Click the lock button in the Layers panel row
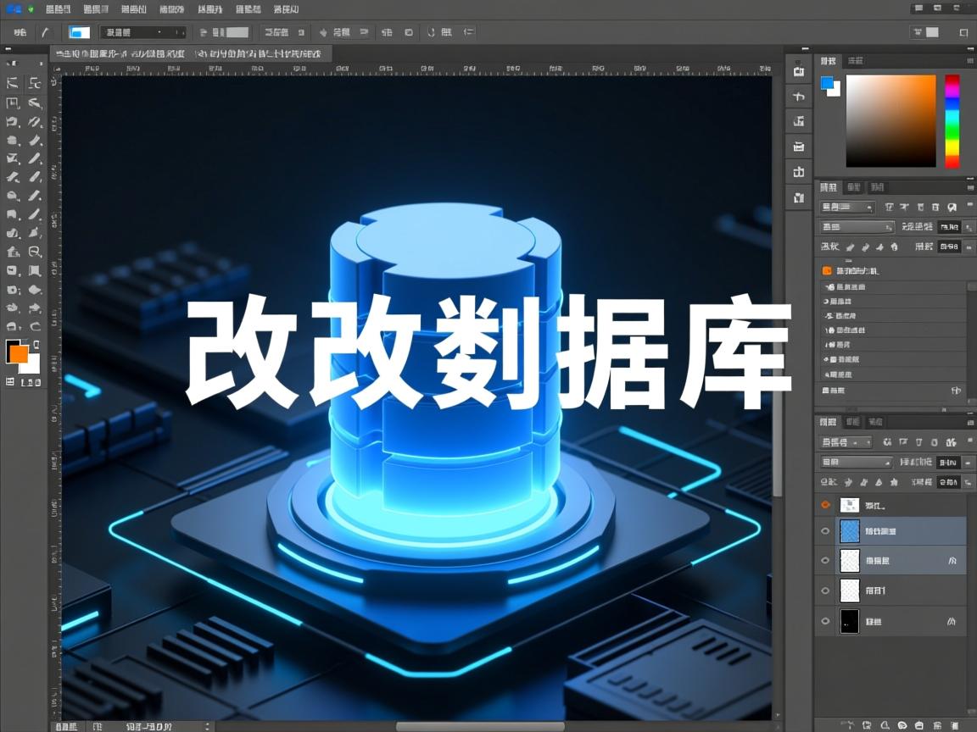 (895, 481)
